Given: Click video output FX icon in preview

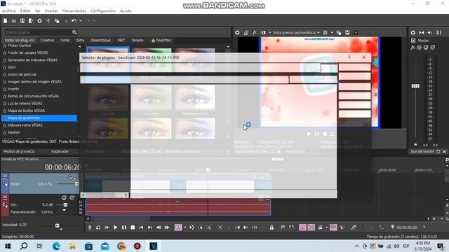Looking at the screenshot, I should 255,33.
